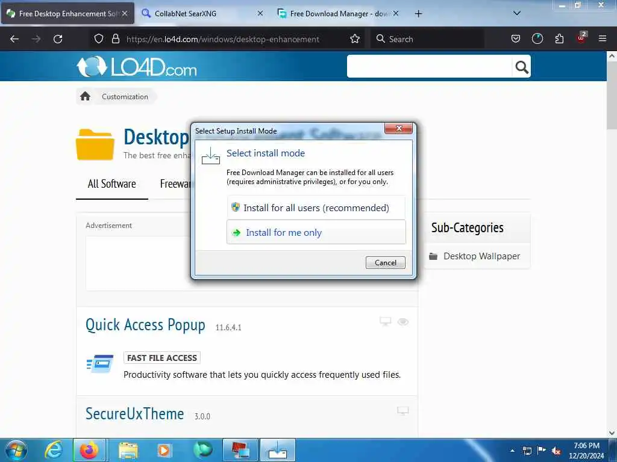This screenshot has height=462, width=617.
Task: Click the Firefox Search box
Action: [x=427, y=39]
